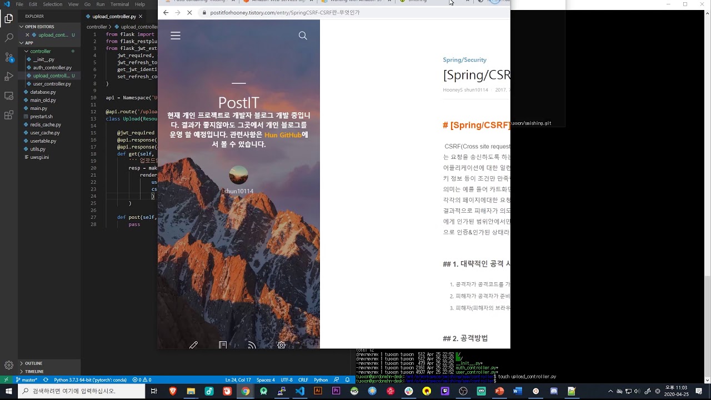This screenshot has width=711, height=400.
Task: Click the blog search magnifier icon
Action: [x=303, y=36]
